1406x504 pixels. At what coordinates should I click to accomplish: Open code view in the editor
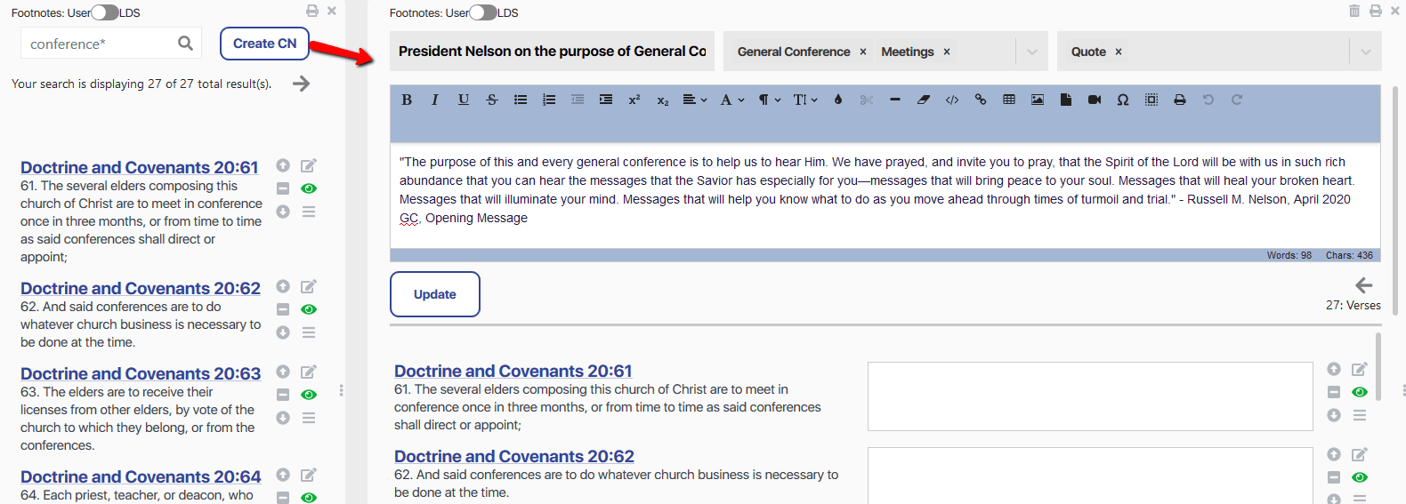click(x=952, y=100)
